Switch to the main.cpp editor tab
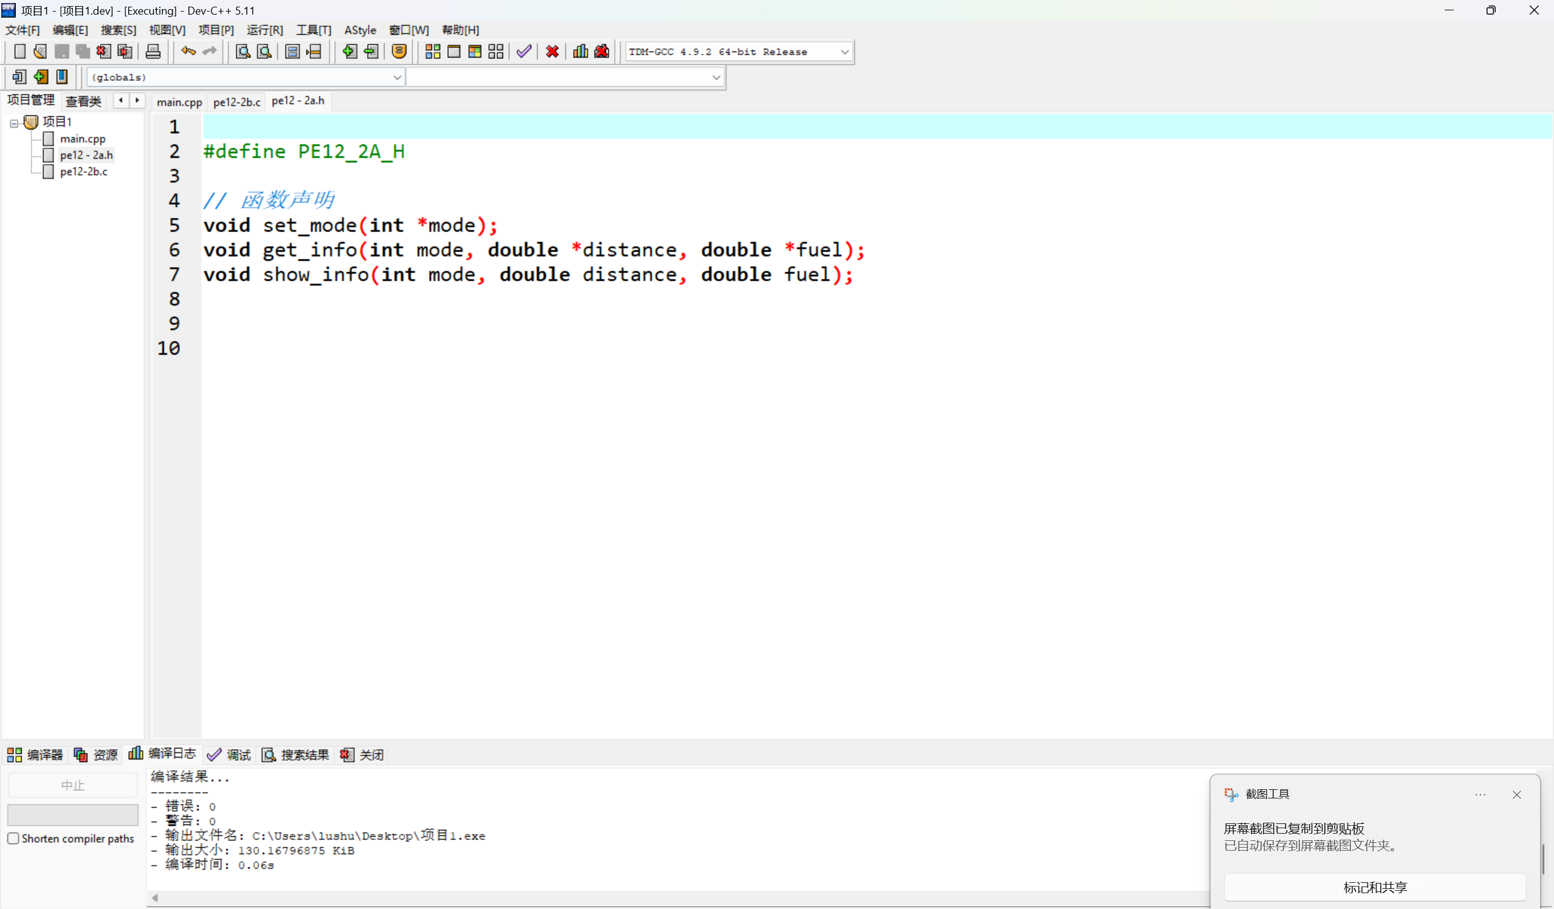Image resolution: width=1554 pixels, height=909 pixels. [x=179, y=101]
